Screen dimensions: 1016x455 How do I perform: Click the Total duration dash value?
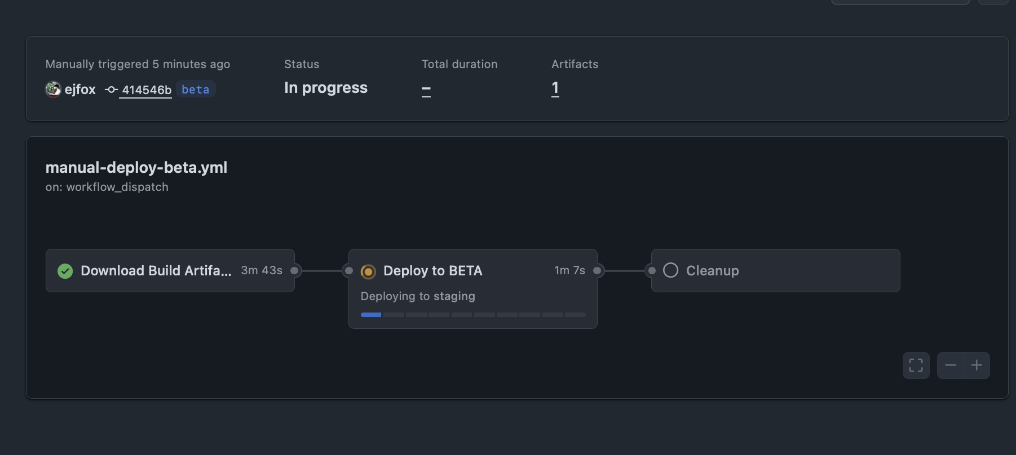426,90
